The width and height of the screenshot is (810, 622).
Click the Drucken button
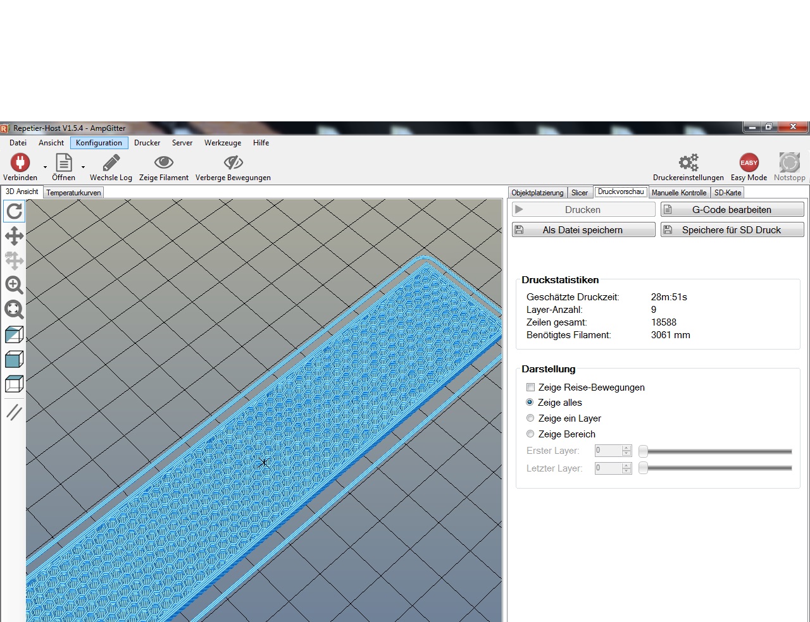[x=583, y=209]
